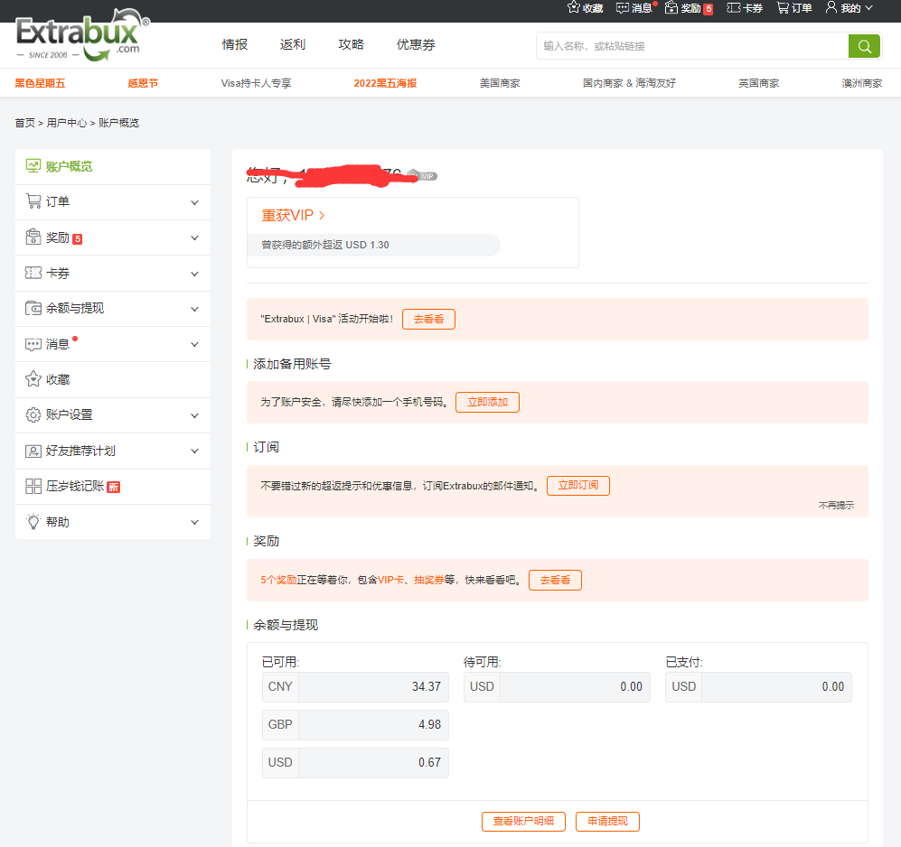Screen dimensions: 901x847
Task: Open the 优惠券 navigation tab
Action: [416, 45]
